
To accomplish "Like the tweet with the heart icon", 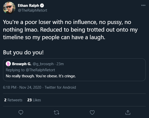I will point(92,112).
